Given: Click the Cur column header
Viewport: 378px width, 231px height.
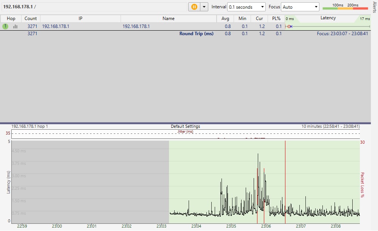Looking at the screenshot, I should coord(259,19).
